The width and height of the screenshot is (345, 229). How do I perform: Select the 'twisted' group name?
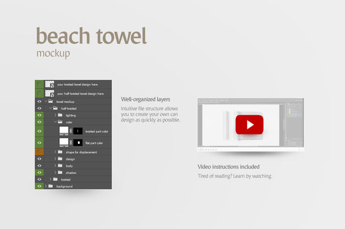[x=66, y=180]
